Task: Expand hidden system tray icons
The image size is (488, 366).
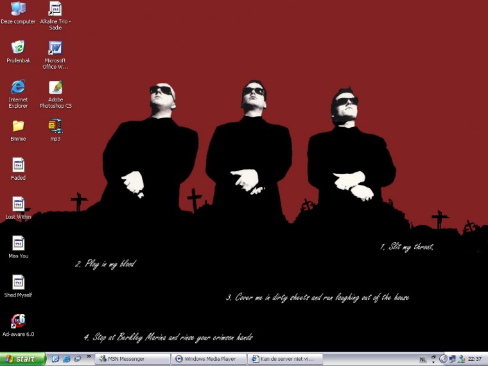Action: [443, 359]
